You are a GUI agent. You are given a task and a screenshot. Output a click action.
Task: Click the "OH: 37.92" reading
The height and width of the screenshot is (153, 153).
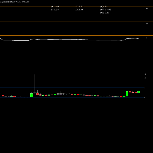pos(106,10)
